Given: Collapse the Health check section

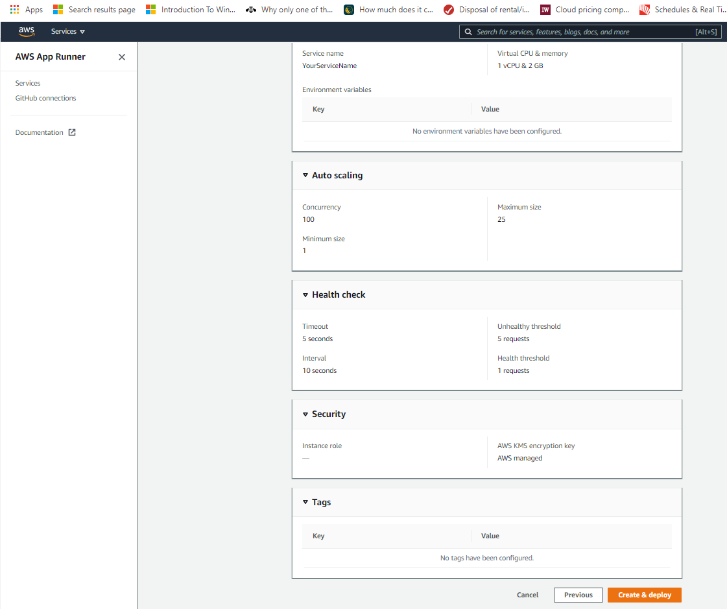Looking at the screenshot, I should pos(305,294).
